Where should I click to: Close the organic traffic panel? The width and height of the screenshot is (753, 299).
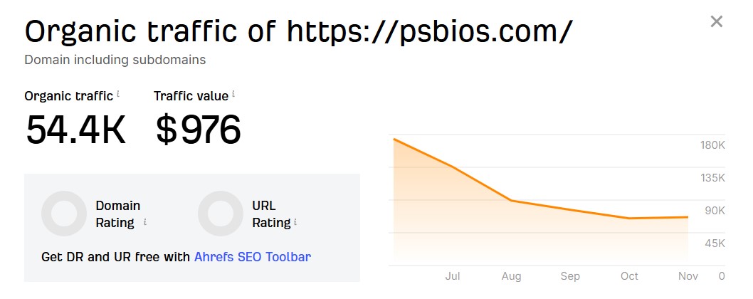(717, 21)
